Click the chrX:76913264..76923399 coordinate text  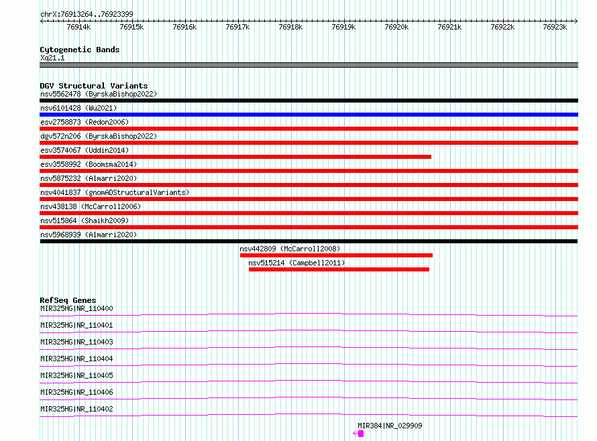87,14
